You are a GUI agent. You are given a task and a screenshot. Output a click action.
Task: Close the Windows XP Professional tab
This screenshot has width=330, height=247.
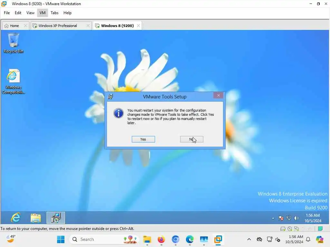click(x=88, y=26)
